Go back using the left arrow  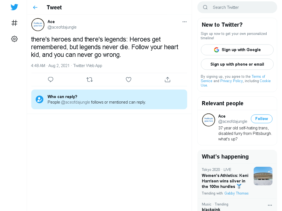35,7
